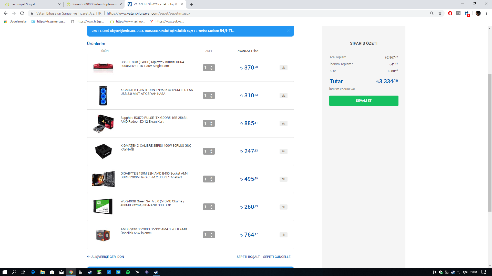Image resolution: width=492 pixels, height=276 pixels.
Task: Click the page's vertical scrollbar
Action: tap(490, 143)
